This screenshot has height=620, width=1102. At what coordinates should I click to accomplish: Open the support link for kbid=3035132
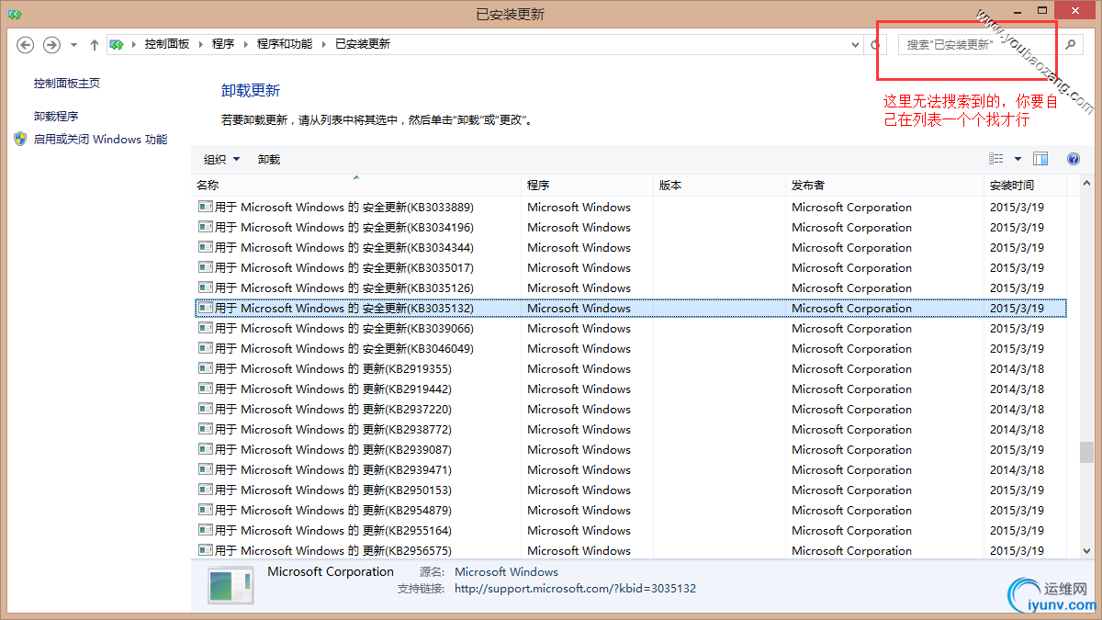tap(575, 589)
